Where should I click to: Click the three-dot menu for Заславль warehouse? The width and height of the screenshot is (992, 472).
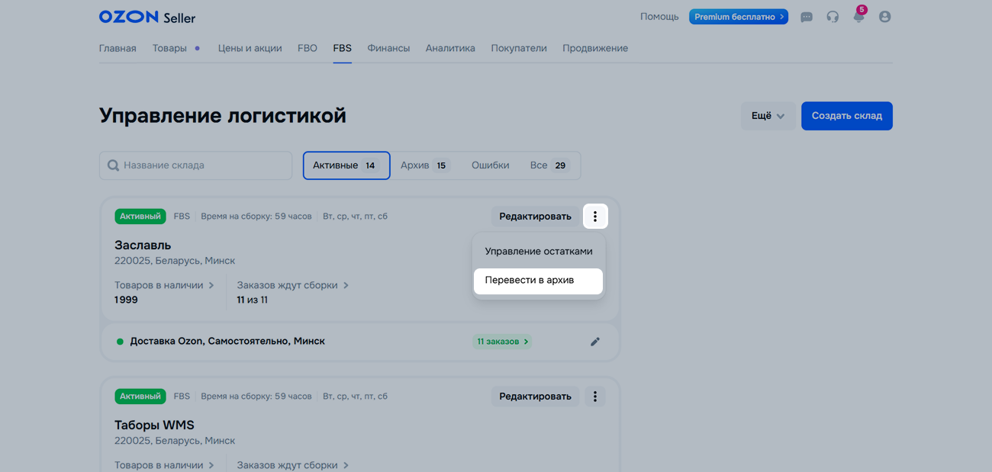tap(595, 217)
